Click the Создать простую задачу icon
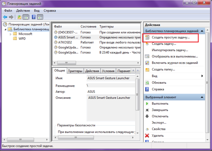This screenshot has height=151, width=212. (147, 37)
